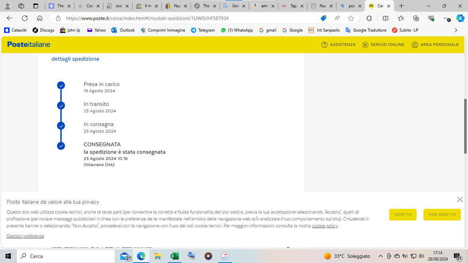Close the Goc browser tab
Screen dimensions: 468x263
point(244,6)
